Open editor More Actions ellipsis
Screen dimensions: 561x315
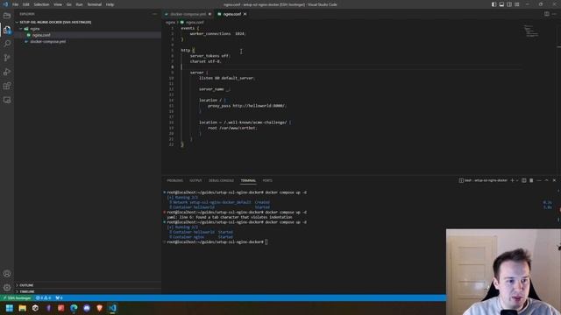554,14
